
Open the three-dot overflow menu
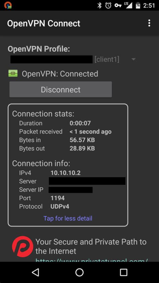pos(149,23)
